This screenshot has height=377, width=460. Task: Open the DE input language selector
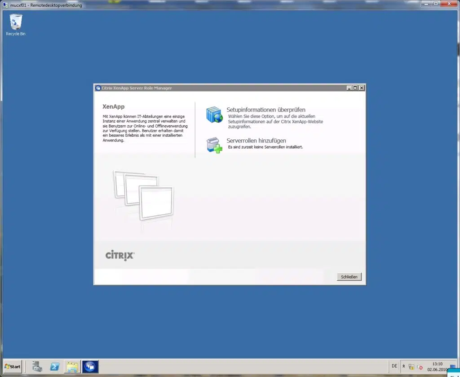click(x=394, y=366)
